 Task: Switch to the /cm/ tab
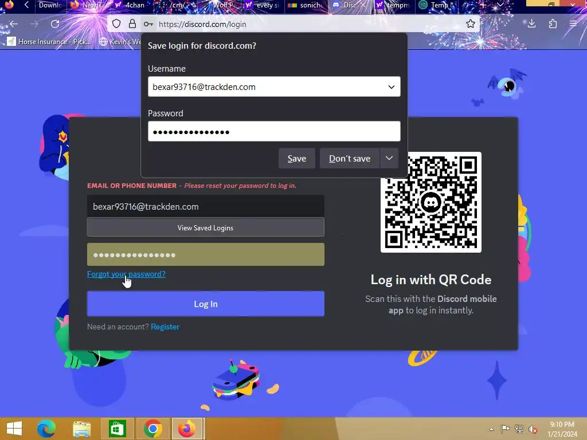tap(174, 5)
